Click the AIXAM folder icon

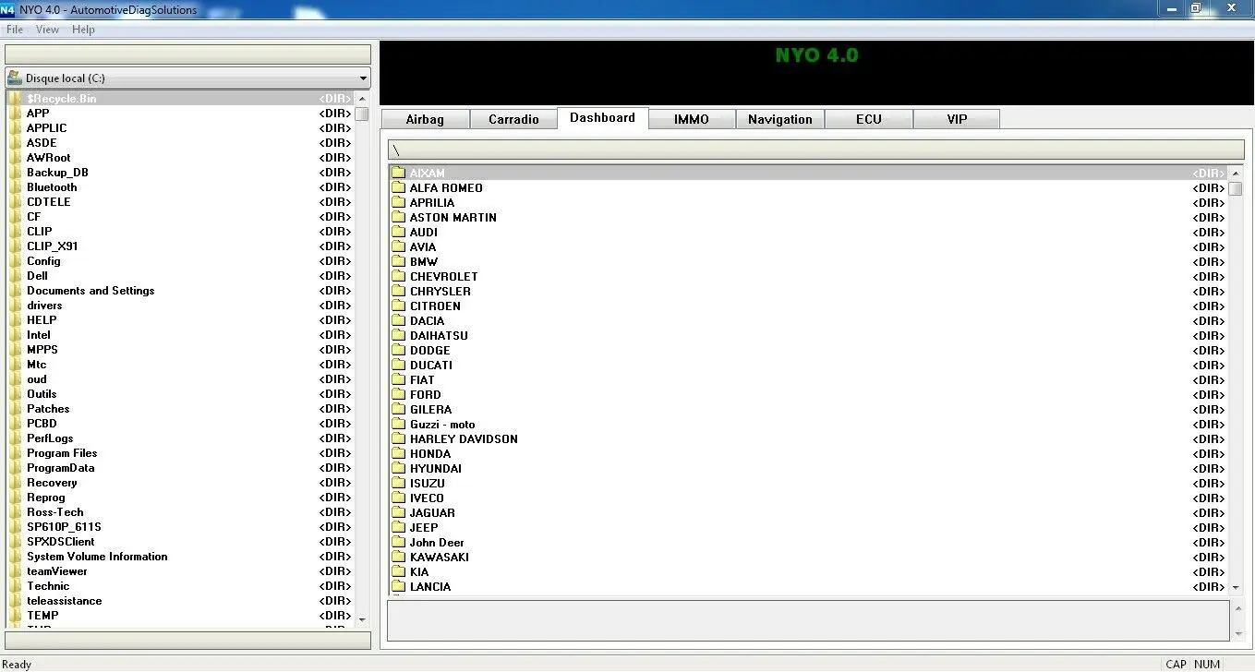[x=398, y=173]
